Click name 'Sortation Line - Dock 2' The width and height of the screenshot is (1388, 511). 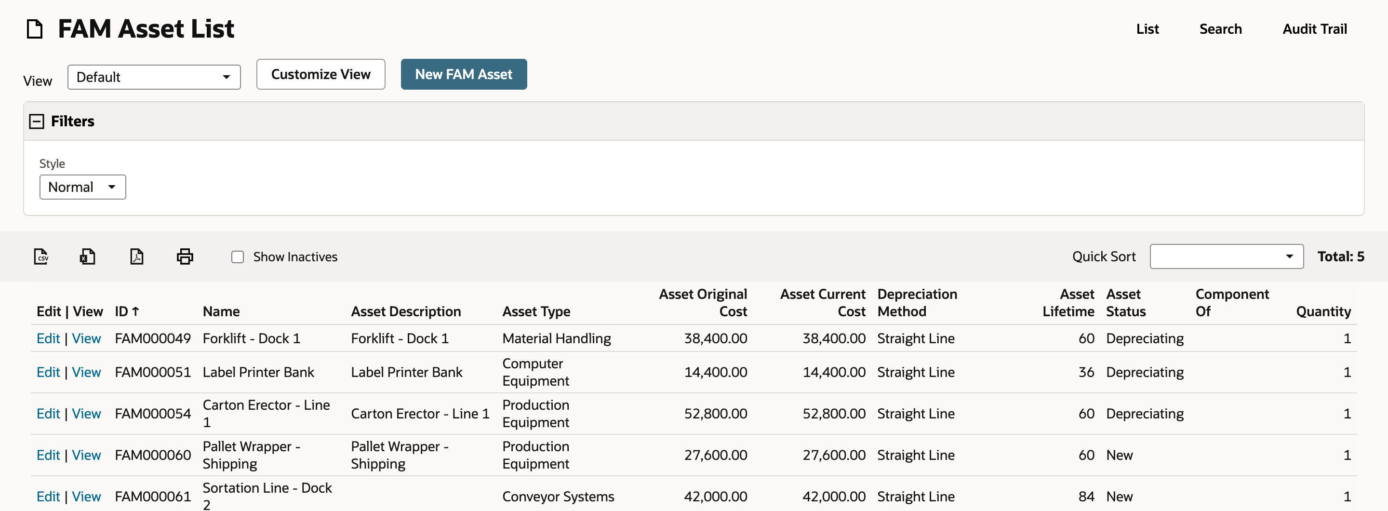coord(267,496)
